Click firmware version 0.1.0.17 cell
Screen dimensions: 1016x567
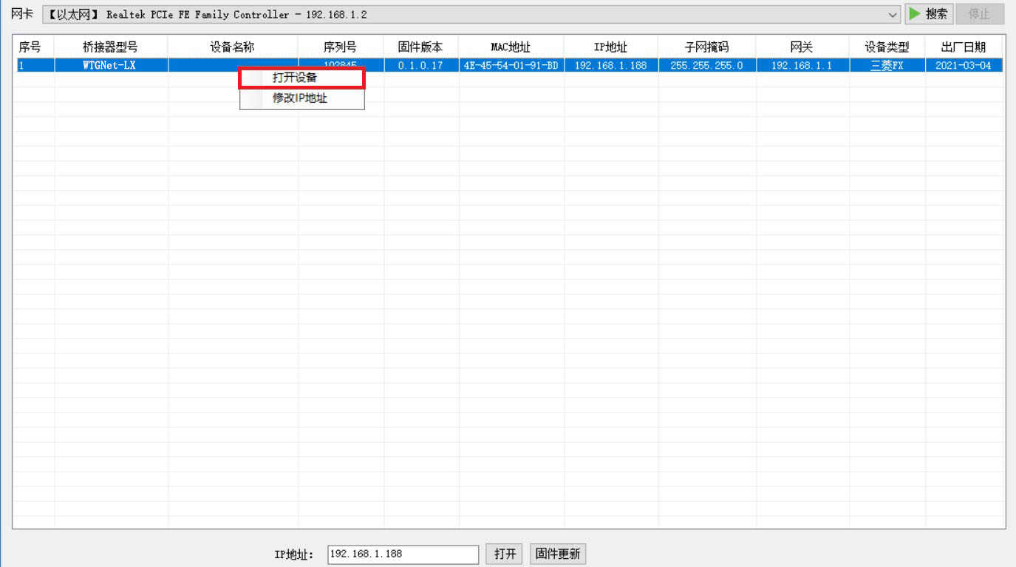pyautogui.click(x=420, y=65)
